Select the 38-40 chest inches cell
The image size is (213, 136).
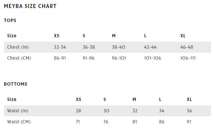coord(119,47)
